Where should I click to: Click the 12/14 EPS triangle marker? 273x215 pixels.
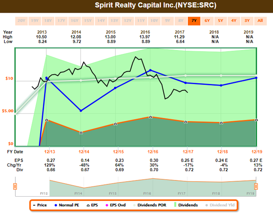tap(81, 133)
